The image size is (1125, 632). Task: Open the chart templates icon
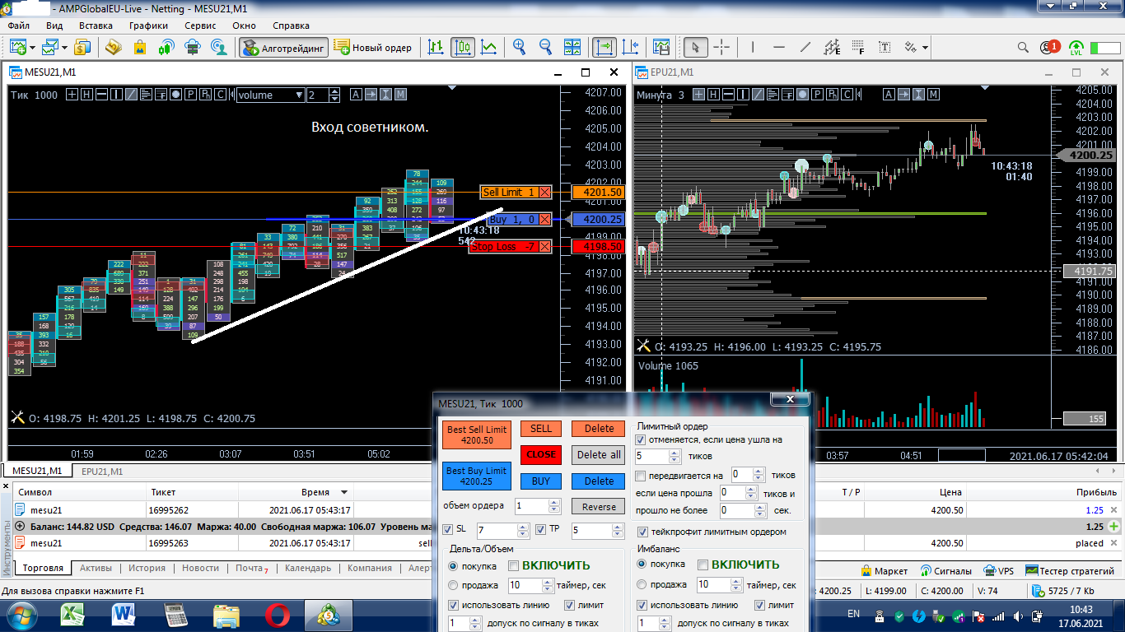tap(661, 47)
